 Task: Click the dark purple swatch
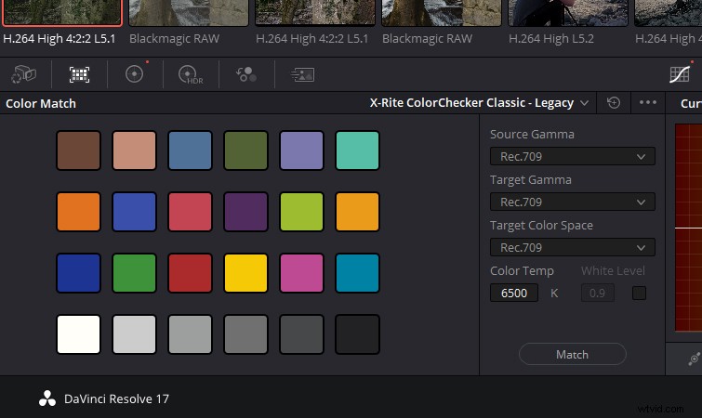tap(245, 212)
